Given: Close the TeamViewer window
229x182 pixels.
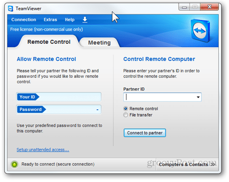Looking at the screenshot, I should pos(209,7).
